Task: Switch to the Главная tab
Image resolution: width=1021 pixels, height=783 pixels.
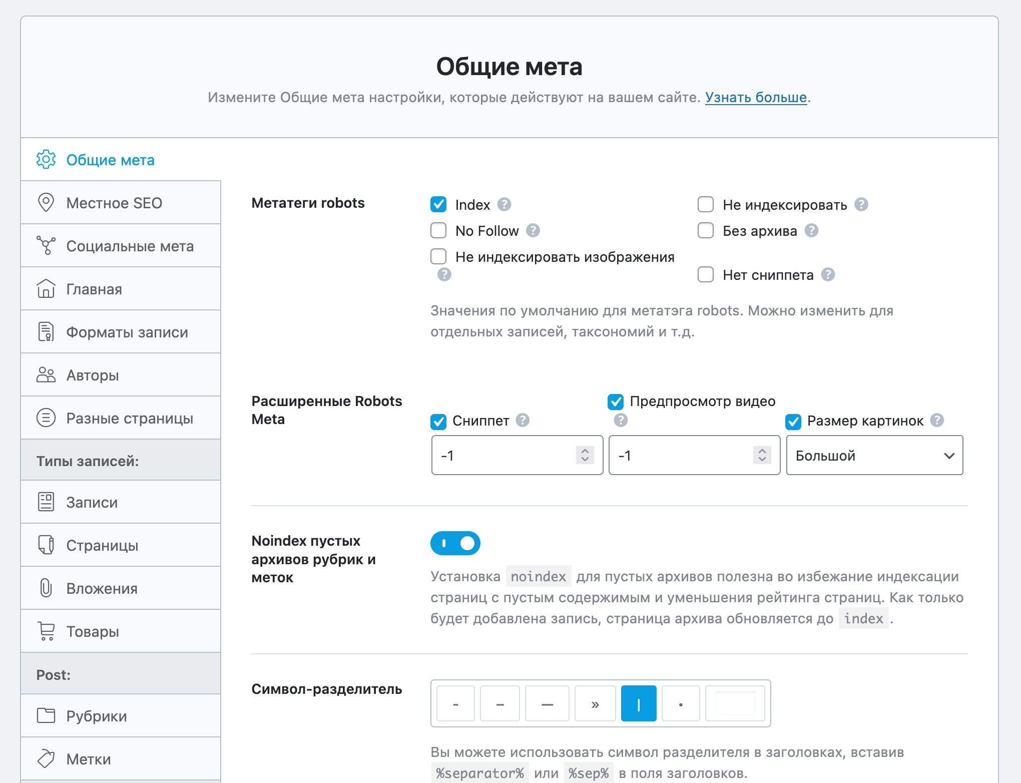Action: point(121,289)
